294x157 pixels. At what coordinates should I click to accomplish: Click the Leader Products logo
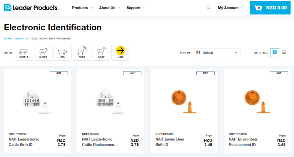[31, 8]
